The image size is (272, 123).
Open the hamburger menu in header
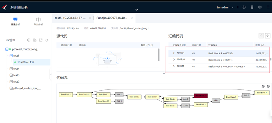click(x=268, y=7)
